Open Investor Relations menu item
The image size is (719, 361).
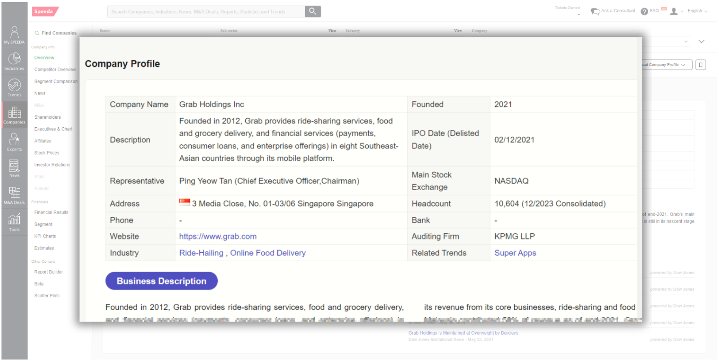pos(52,165)
